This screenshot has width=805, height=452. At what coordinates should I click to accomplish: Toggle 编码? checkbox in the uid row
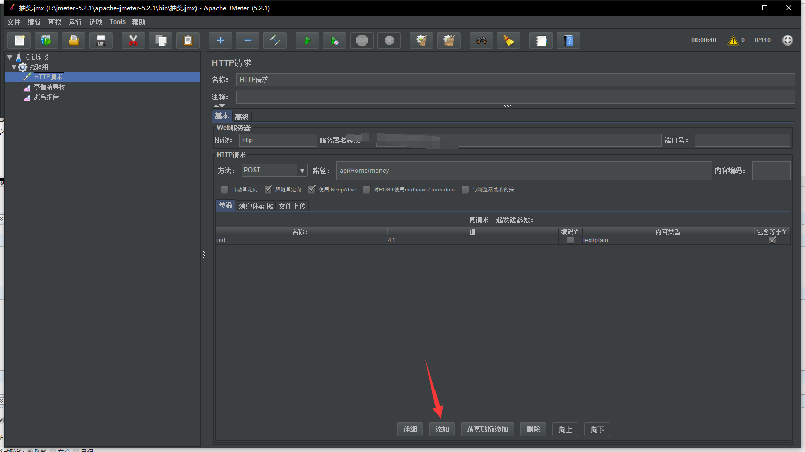pos(570,240)
